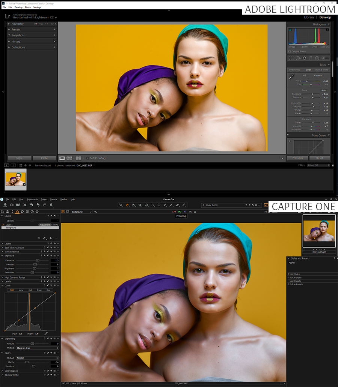Select Lightroom Red Eye Correction tool
Viewport: 338px width, 387px height.
(304, 58)
